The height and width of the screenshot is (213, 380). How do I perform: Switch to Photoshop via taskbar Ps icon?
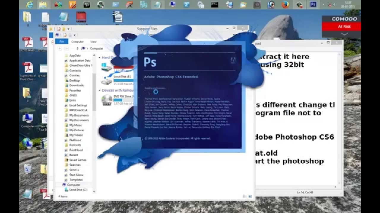[313, 4]
